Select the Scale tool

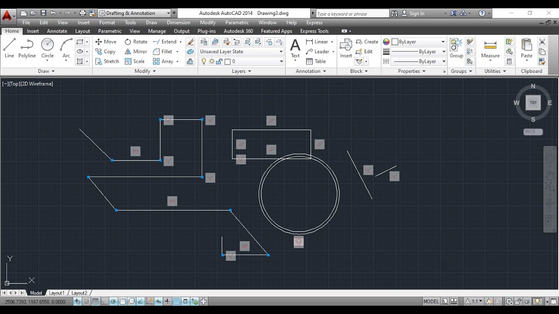pyautogui.click(x=135, y=61)
